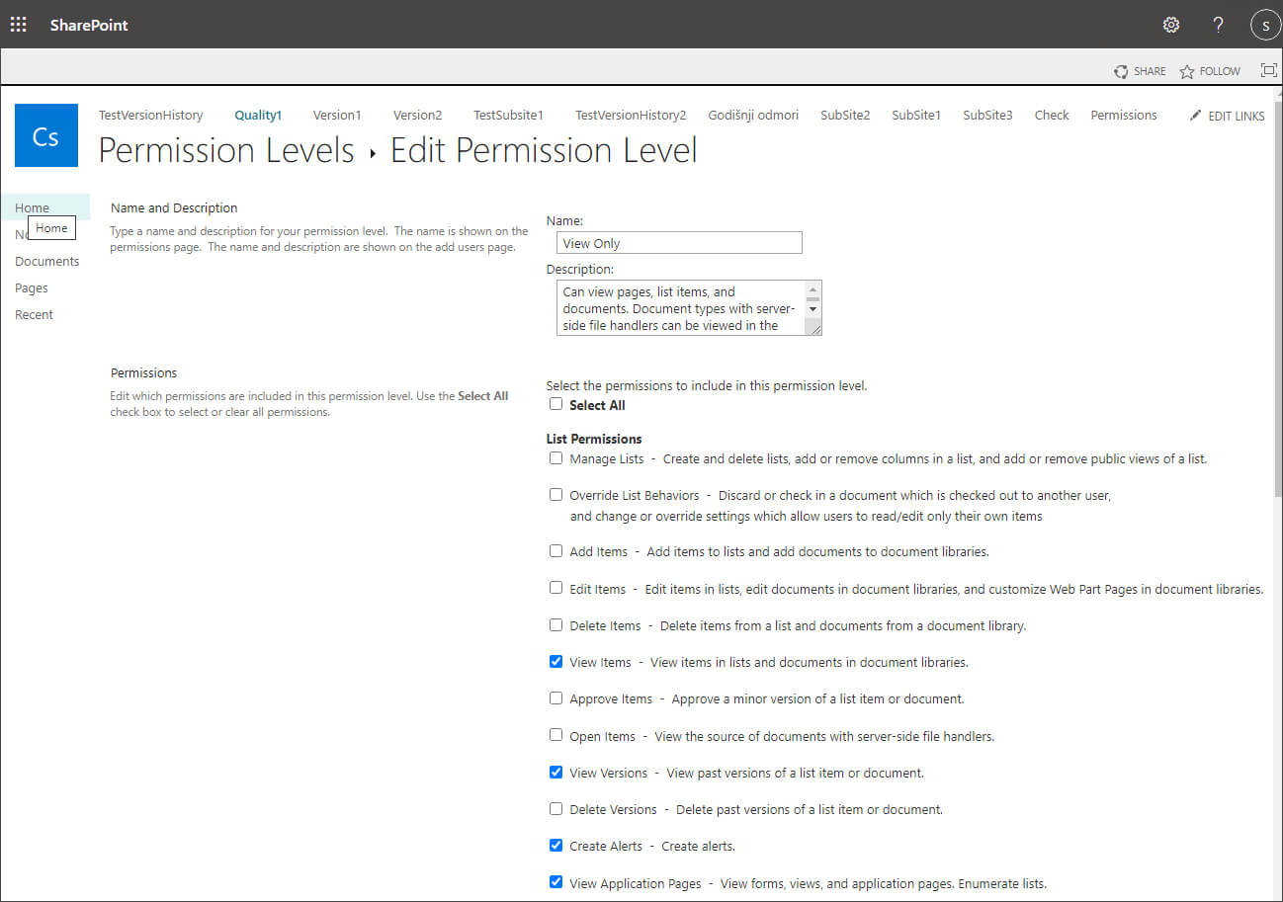Open the user account avatar
The width and height of the screenshot is (1283, 902).
(1265, 25)
